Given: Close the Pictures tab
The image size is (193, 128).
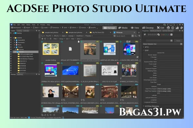Looking at the screenshot, I should 134,33.
